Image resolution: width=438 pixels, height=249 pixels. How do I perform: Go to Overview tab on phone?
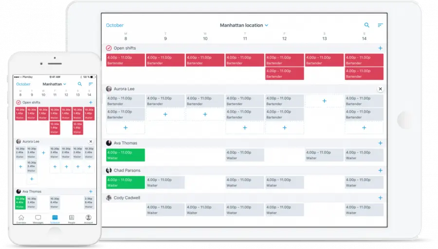(21, 219)
